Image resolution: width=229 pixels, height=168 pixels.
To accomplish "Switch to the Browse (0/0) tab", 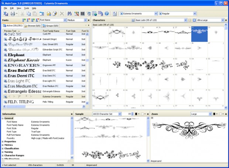I will (33, 26).
